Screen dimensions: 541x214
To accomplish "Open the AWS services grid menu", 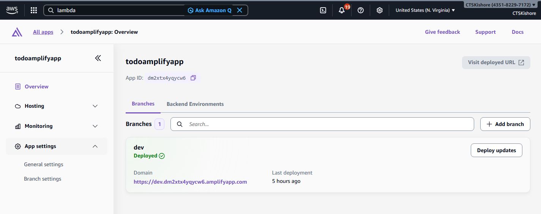I will tap(34, 10).
